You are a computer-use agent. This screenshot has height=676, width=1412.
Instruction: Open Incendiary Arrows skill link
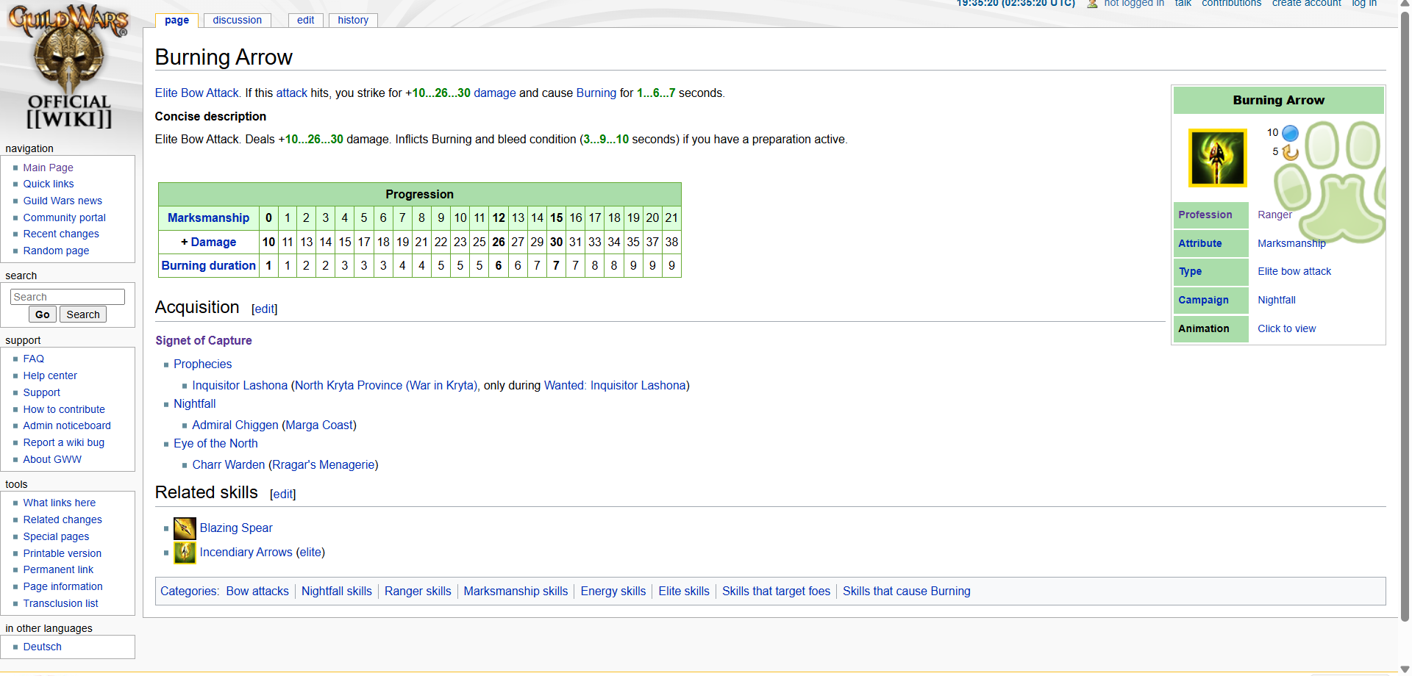pyautogui.click(x=246, y=552)
